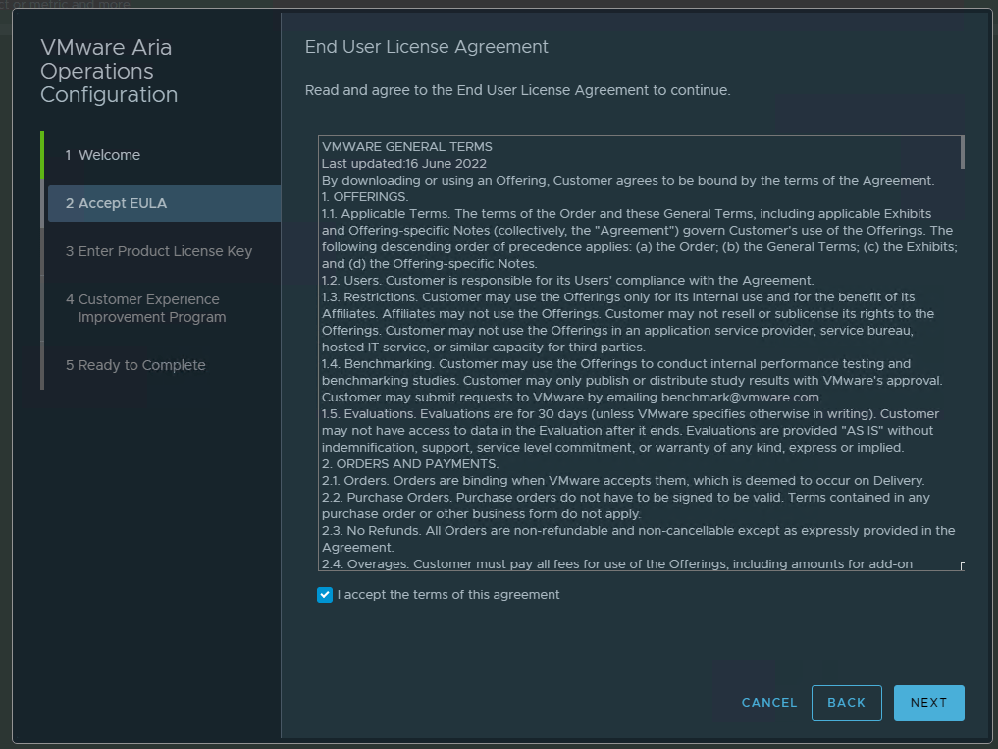This screenshot has height=749, width=998.
Task: Select the Accept EULA step
Action: coord(116,203)
